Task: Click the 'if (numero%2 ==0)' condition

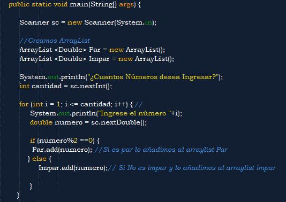Action: (65, 141)
